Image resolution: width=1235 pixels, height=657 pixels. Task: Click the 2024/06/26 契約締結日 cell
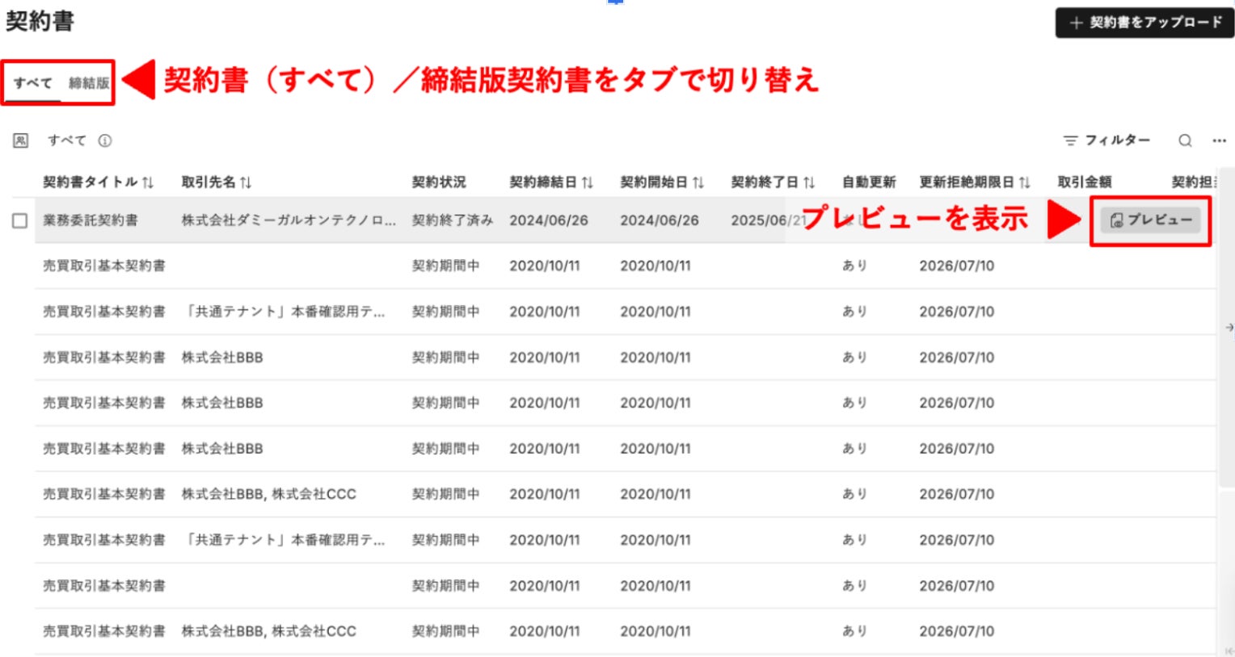(x=549, y=220)
